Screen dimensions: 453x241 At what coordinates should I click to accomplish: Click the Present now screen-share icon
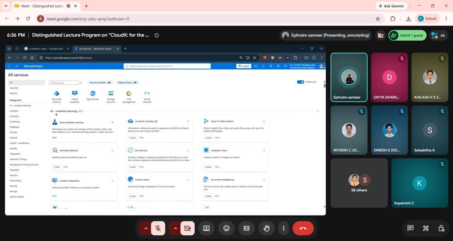206,228
